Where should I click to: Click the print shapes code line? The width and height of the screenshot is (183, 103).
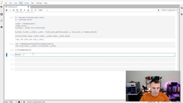coord(43,36)
